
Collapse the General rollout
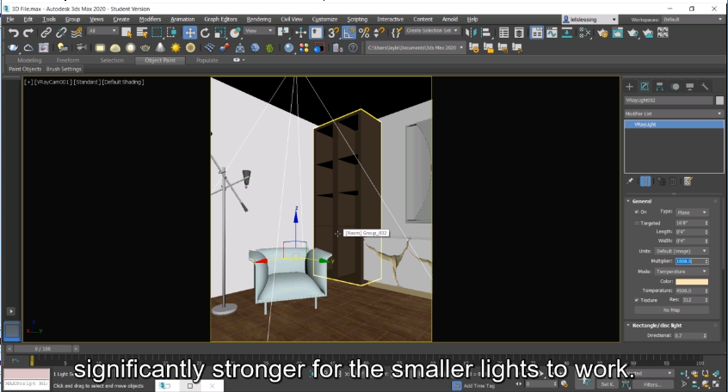tap(642, 201)
